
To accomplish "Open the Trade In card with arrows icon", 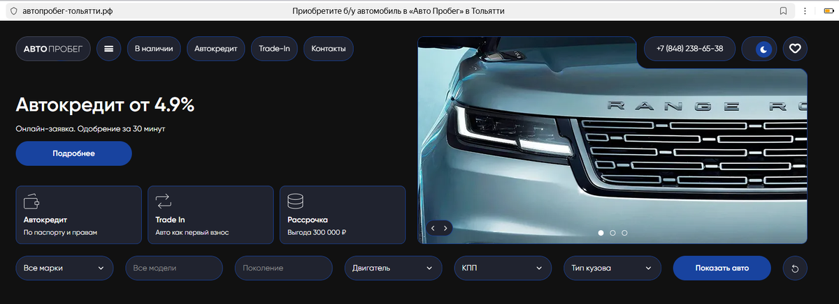I will pos(210,215).
